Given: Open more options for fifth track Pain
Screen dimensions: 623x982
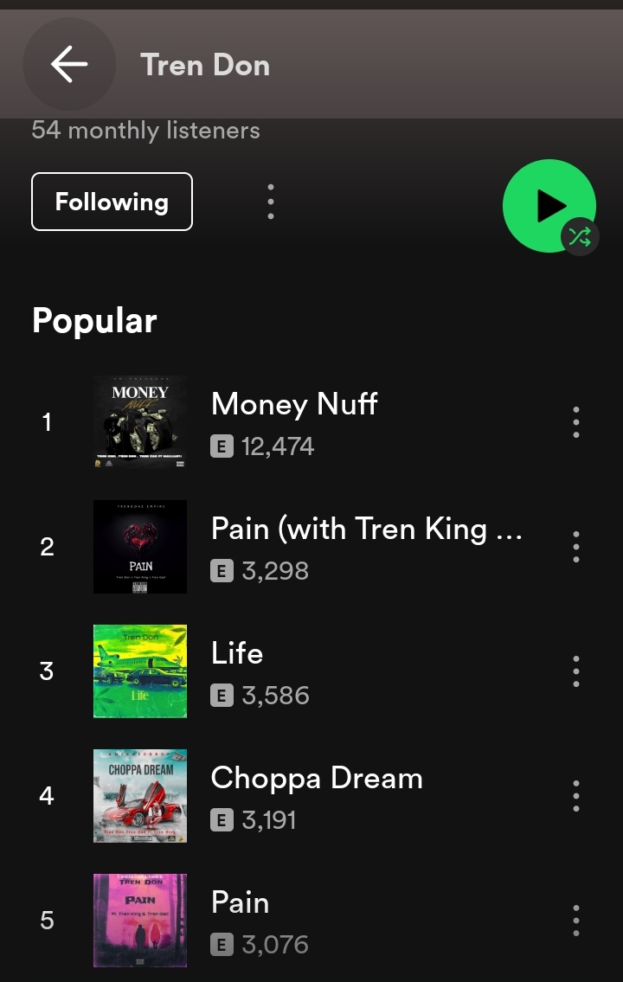Looking at the screenshot, I should point(576,921).
